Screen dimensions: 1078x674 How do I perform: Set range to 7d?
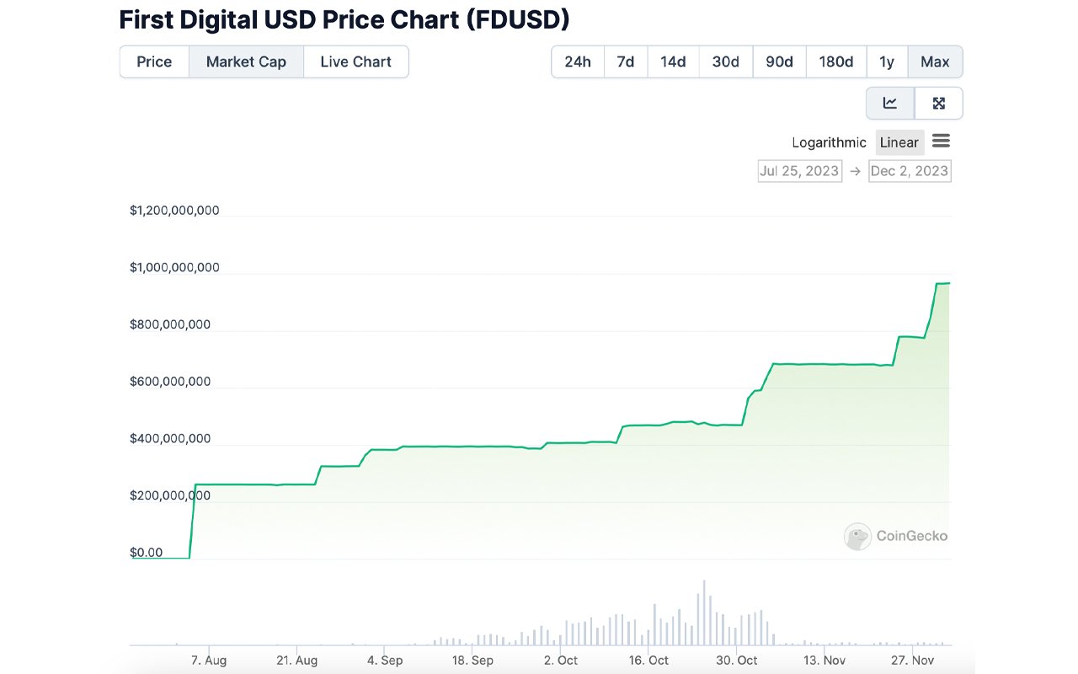tap(626, 62)
